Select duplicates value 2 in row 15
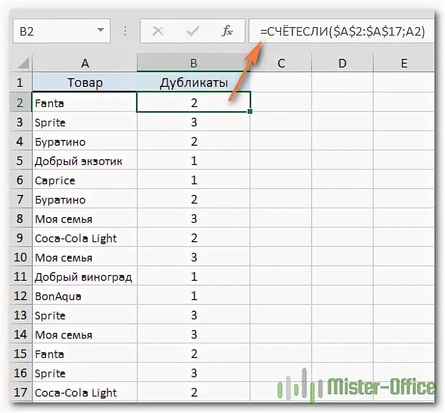Viewport: 445px width, 413px height. pyautogui.click(x=194, y=353)
